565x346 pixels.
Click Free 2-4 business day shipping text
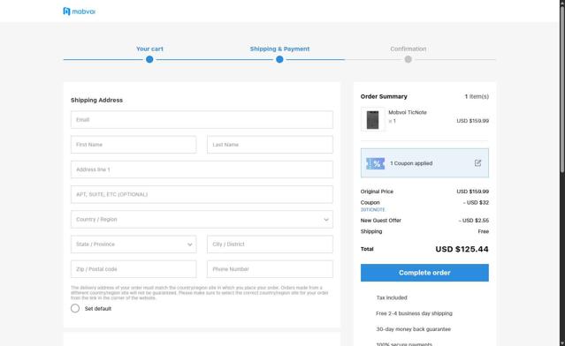point(414,313)
